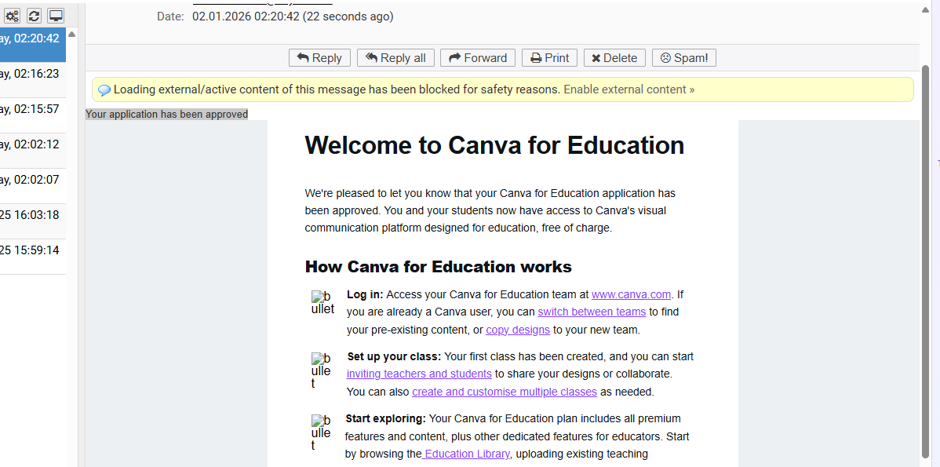Click the settings gears icon

12,16
